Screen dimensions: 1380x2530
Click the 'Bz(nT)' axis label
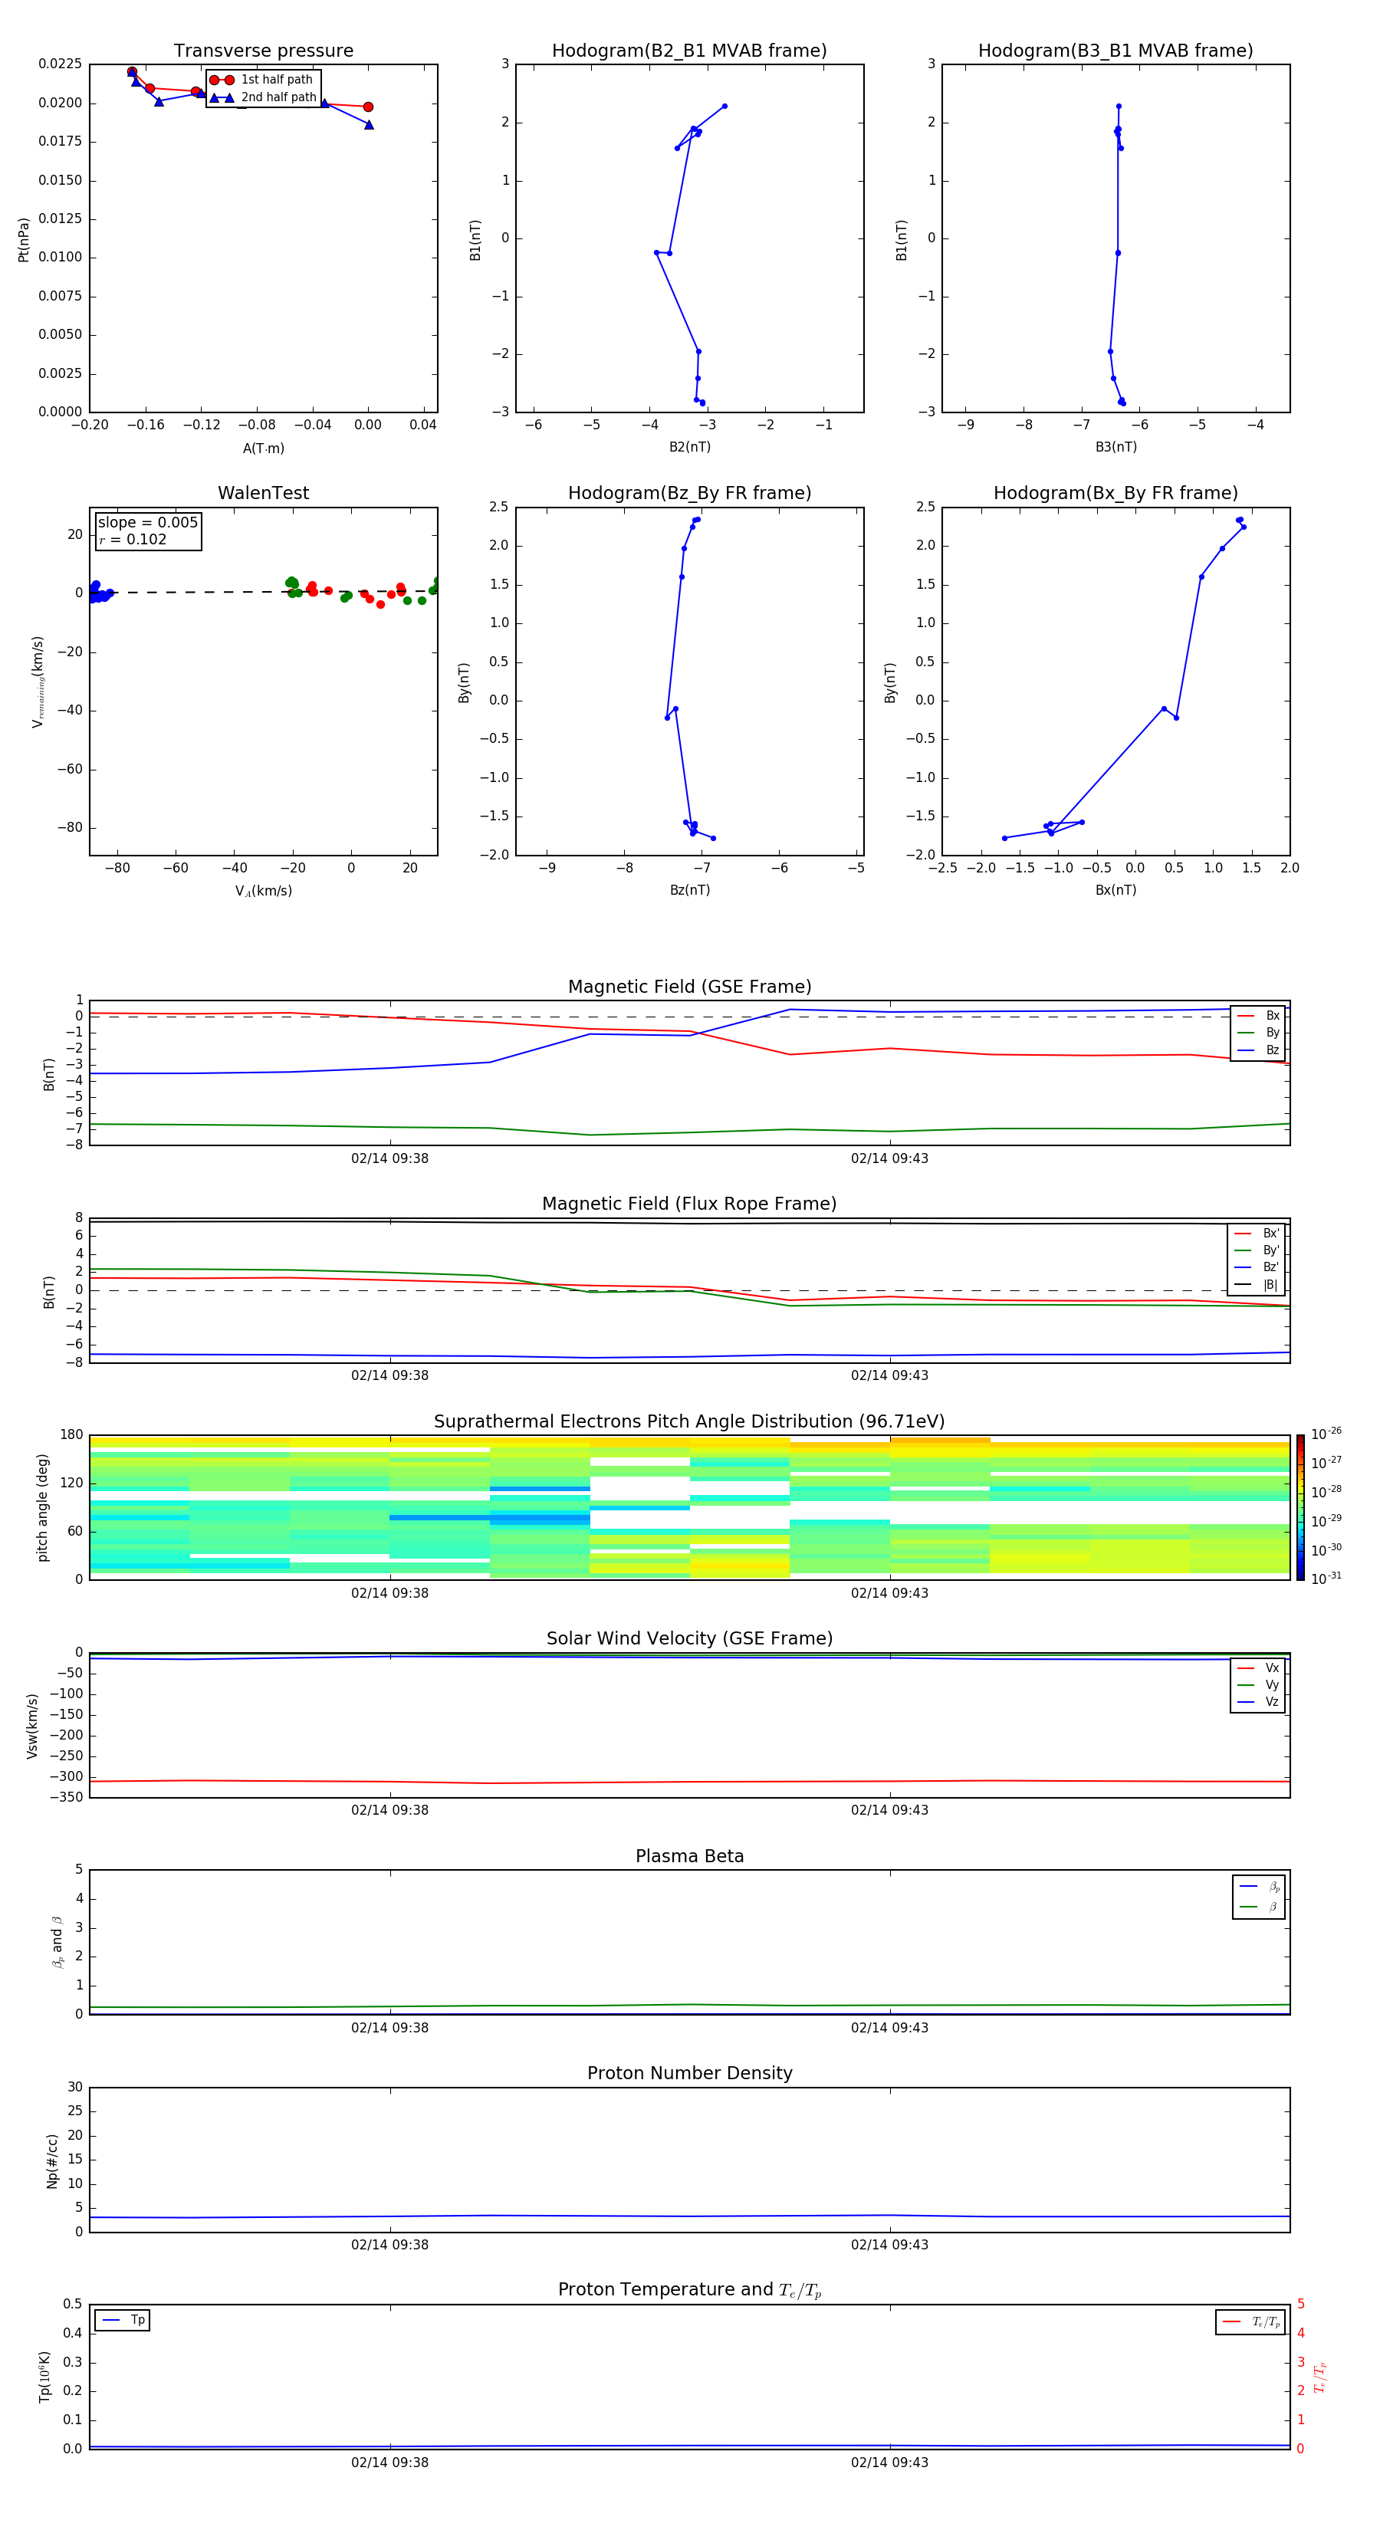point(689,890)
